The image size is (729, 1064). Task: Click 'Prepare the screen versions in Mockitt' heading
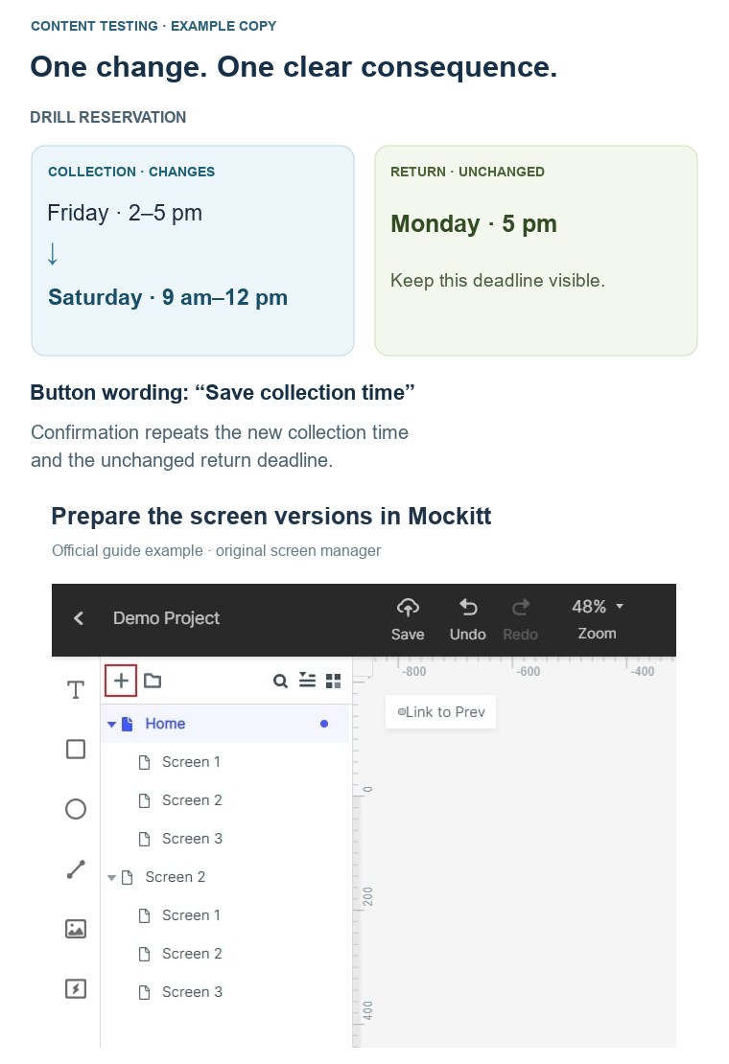[270, 517]
